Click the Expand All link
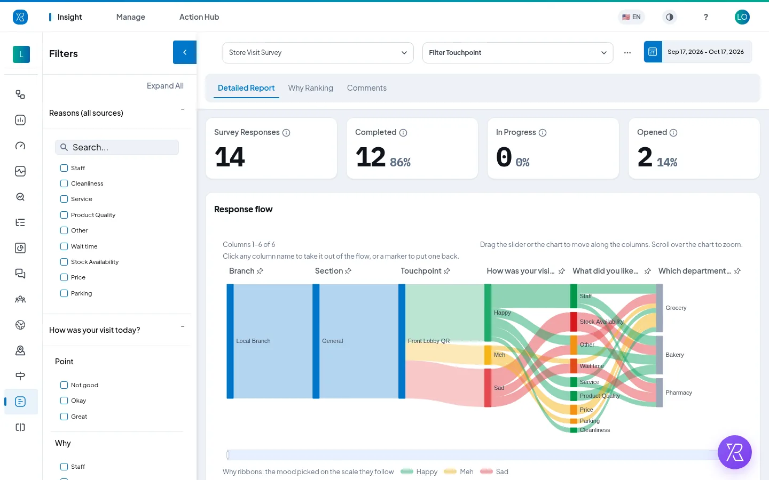Screen dimensions: 769x480 tap(165, 86)
